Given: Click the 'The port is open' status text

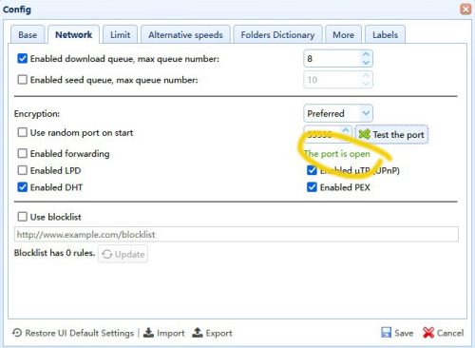Looking at the screenshot, I should click(337, 154).
